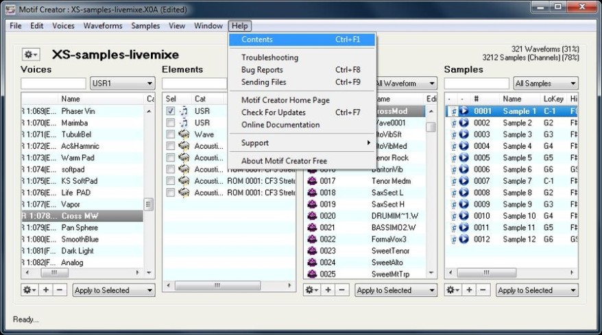Open Waveforms Apply to Selected dropdown

[396, 290]
